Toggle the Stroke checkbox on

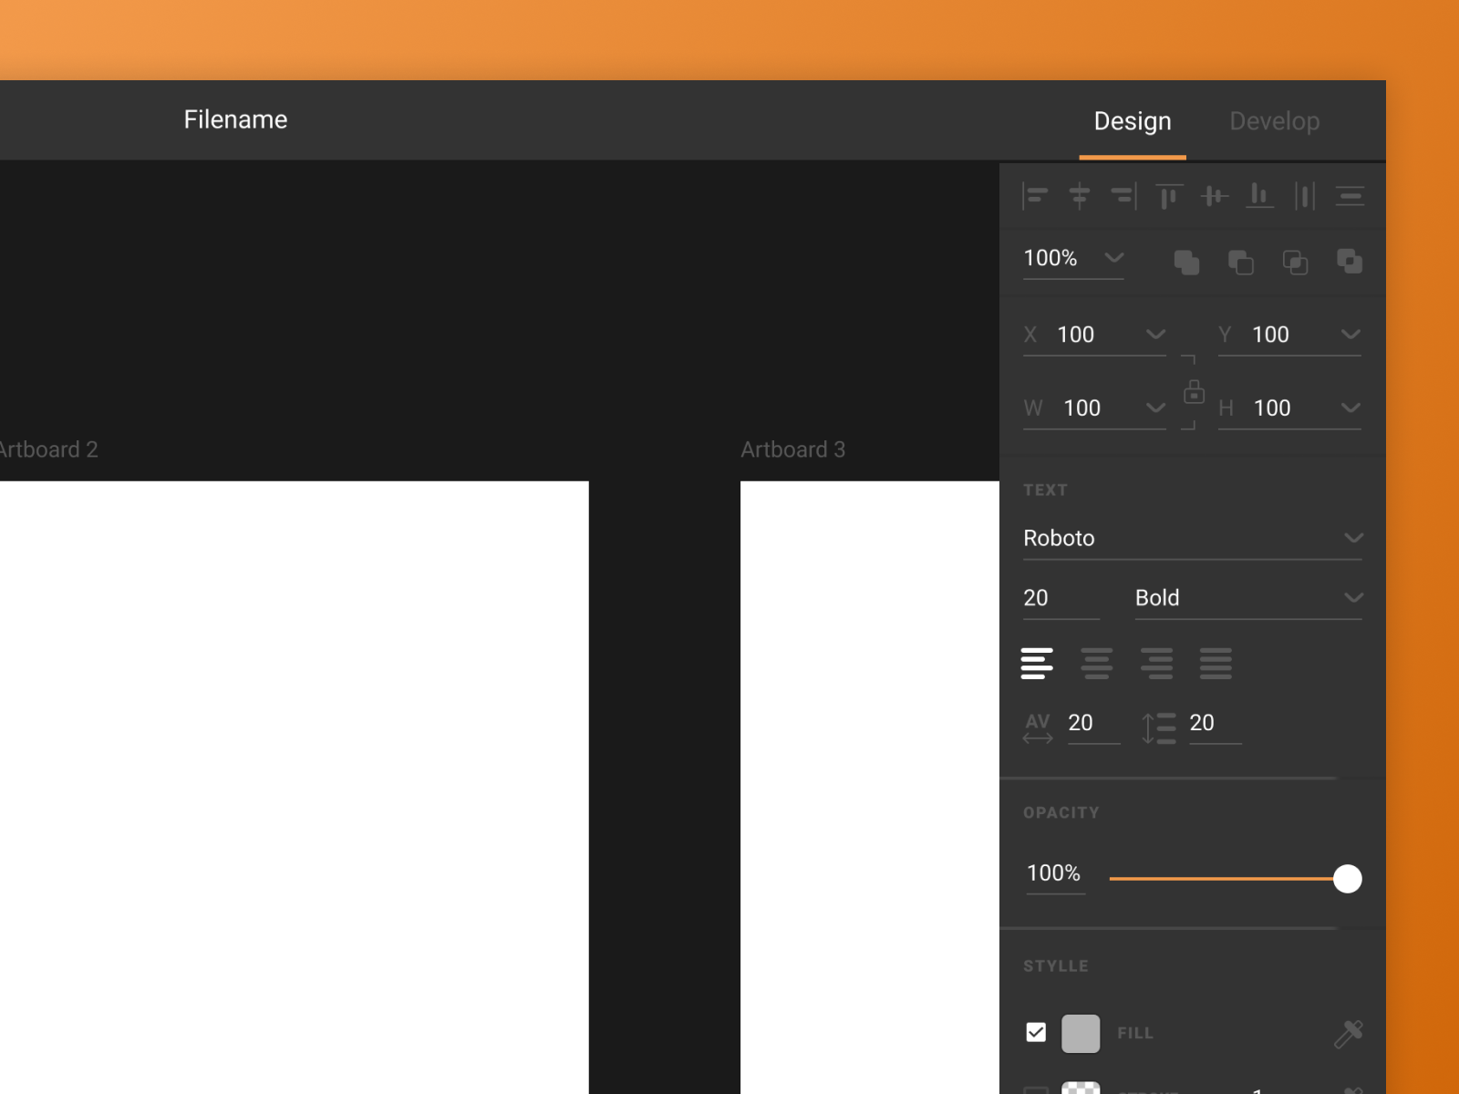pyautogui.click(x=1036, y=1090)
